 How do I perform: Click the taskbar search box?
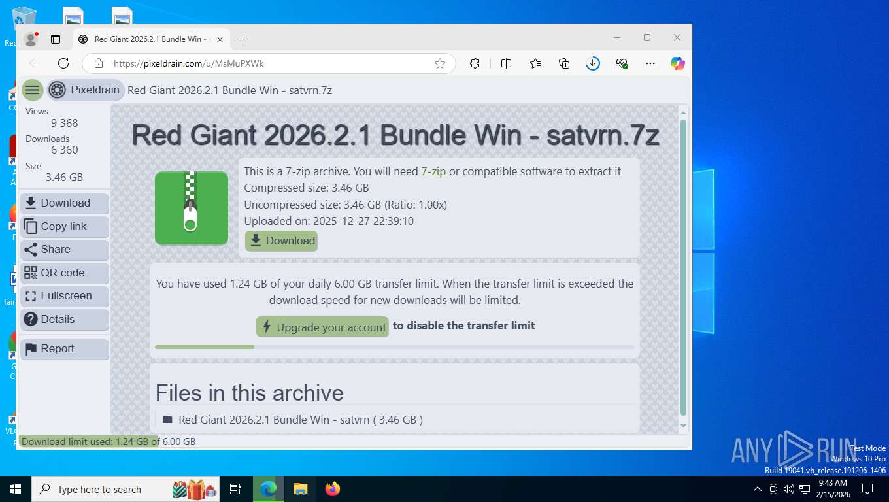(127, 489)
